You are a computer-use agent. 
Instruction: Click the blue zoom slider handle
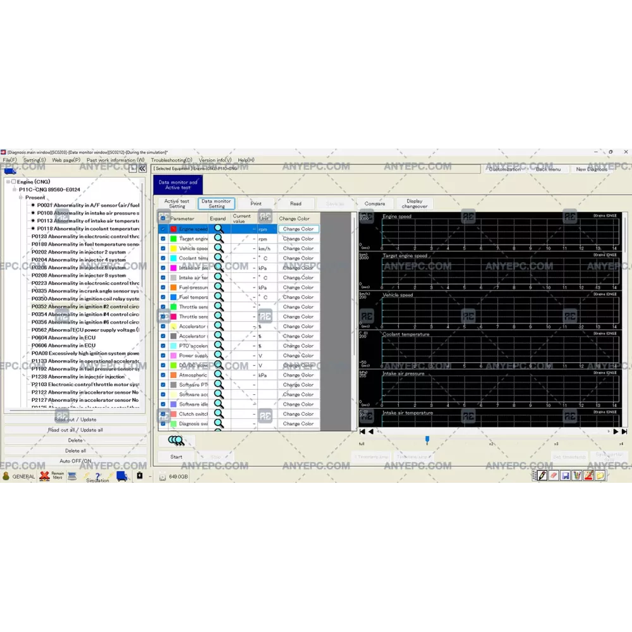[x=427, y=439]
